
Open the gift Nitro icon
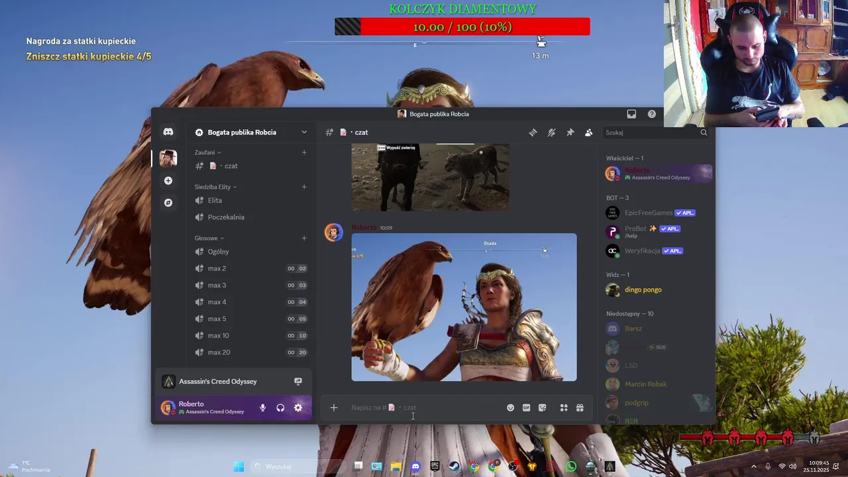(580, 407)
